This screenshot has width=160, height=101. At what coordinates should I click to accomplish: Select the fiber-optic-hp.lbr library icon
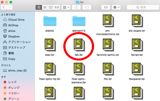tap(50, 69)
